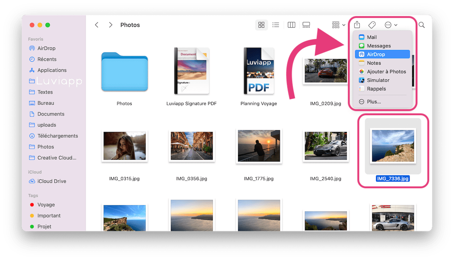Click the Récents clock icon

click(x=32, y=59)
